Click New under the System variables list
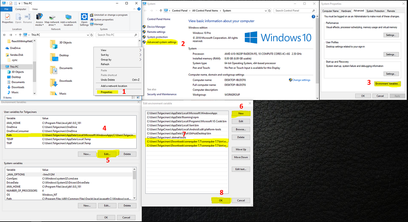The height and width of the screenshot is (222, 408). pyautogui.click(x=87, y=205)
